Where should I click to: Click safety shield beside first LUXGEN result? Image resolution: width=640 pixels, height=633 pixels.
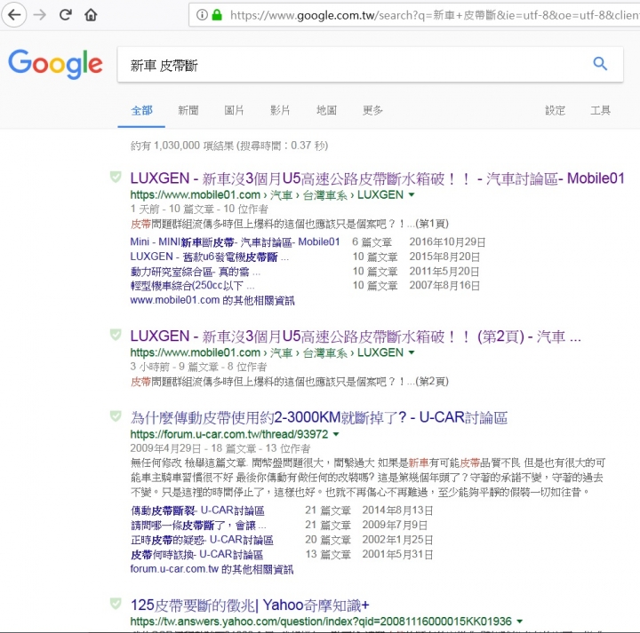[x=116, y=177]
